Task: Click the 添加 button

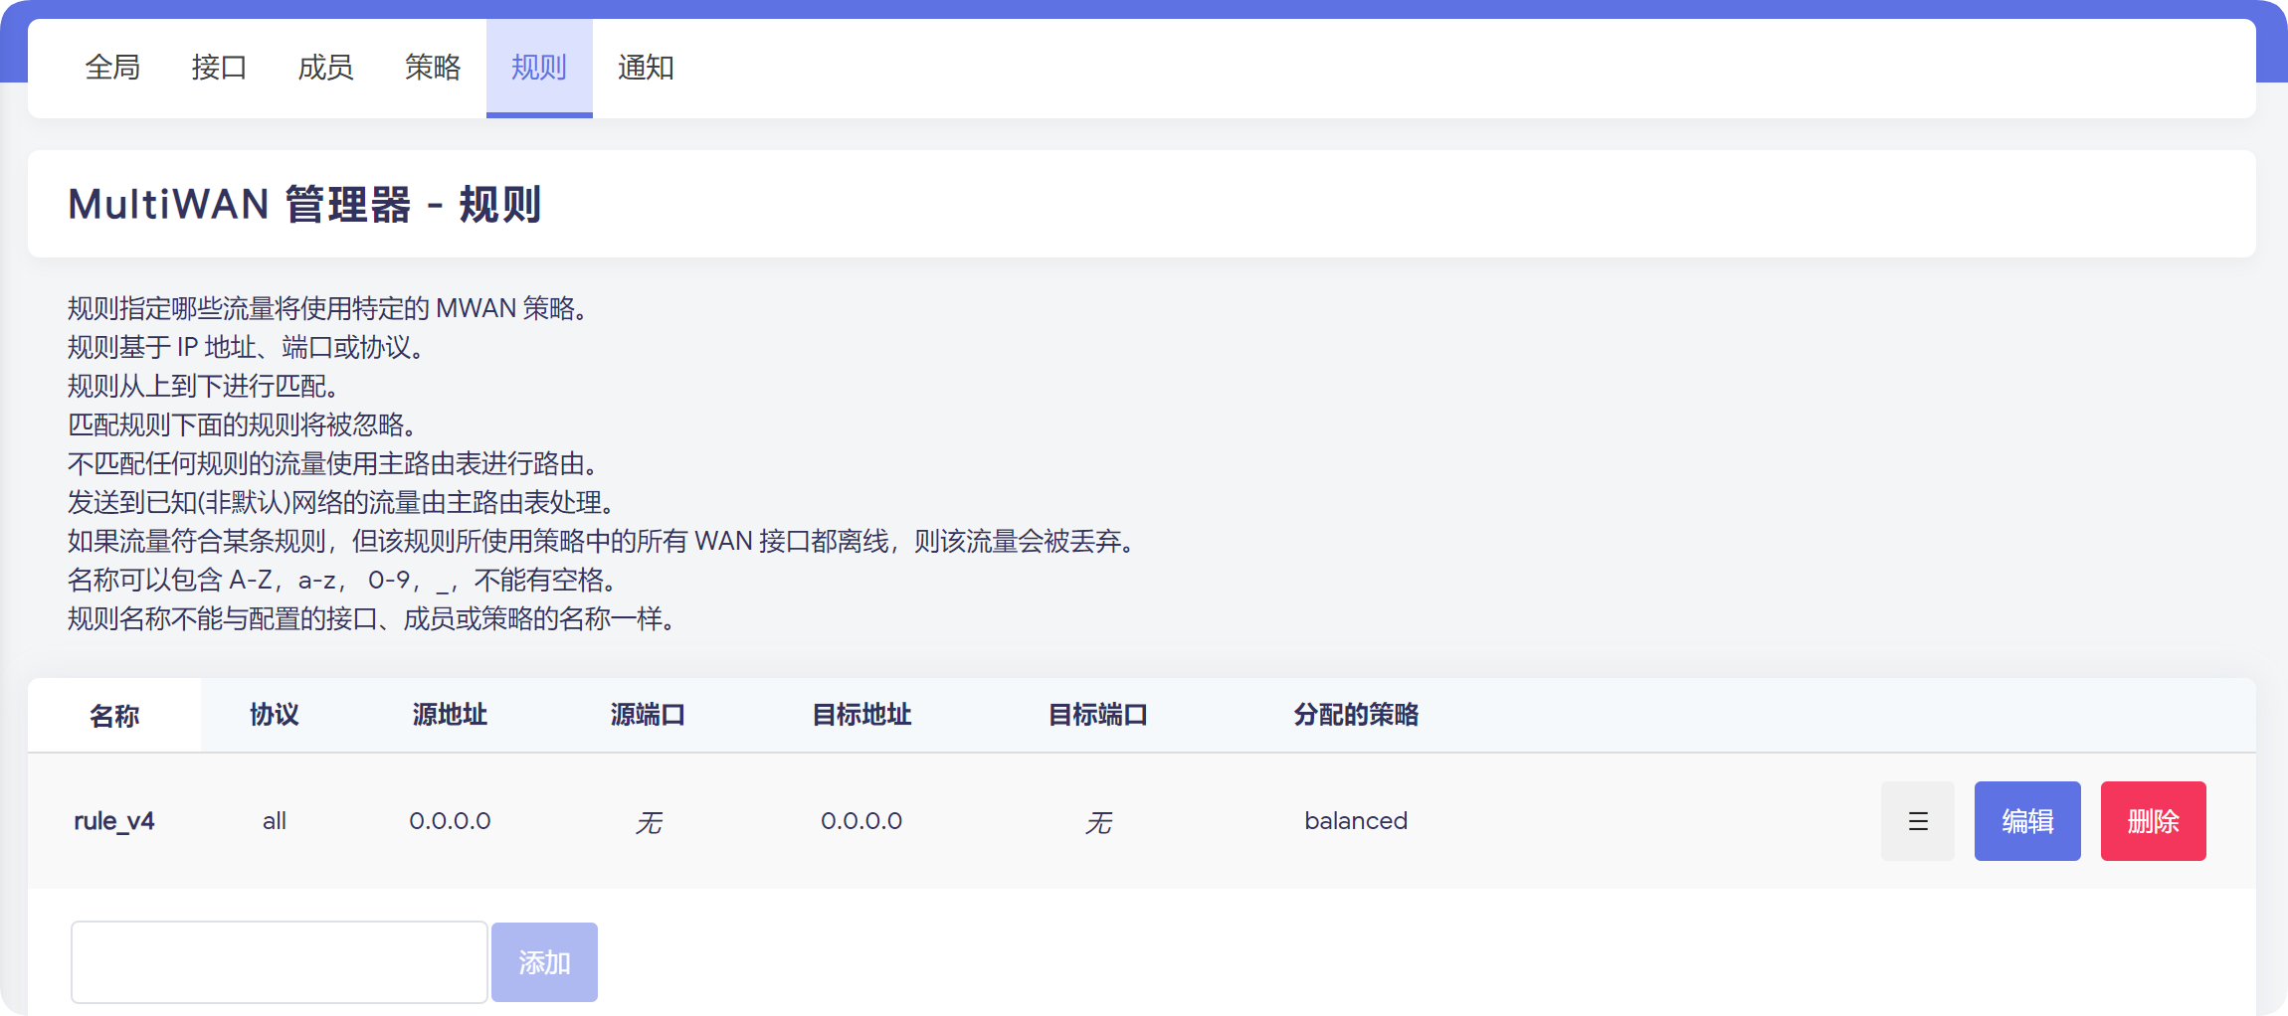Action: click(x=544, y=962)
